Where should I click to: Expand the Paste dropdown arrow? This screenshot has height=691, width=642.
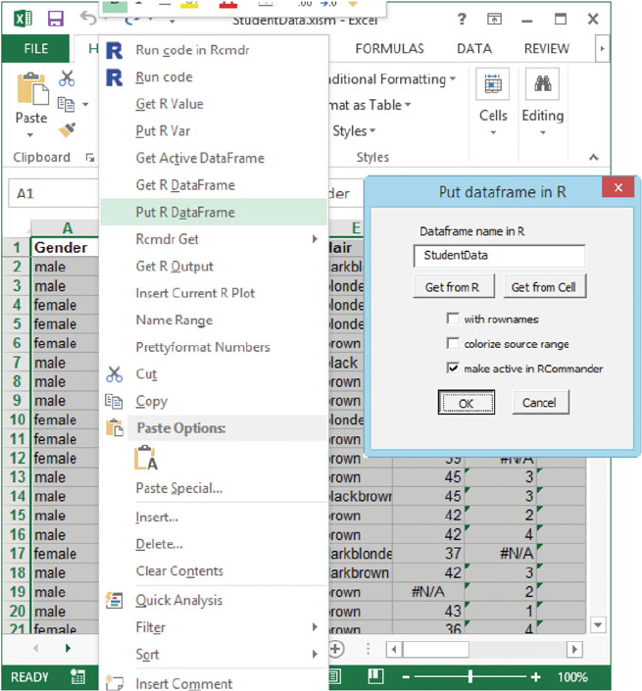tap(30, 135)
